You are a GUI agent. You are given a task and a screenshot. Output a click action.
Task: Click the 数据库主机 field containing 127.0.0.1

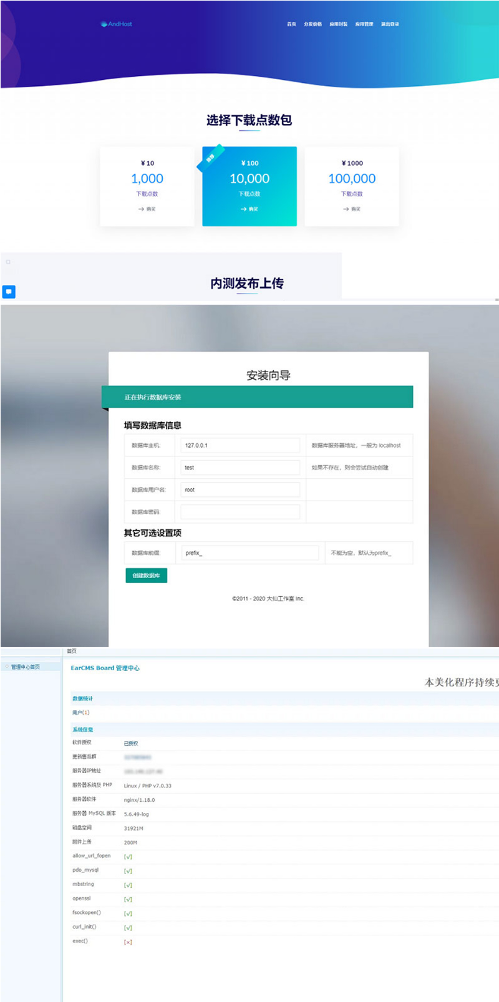(240, 445)
